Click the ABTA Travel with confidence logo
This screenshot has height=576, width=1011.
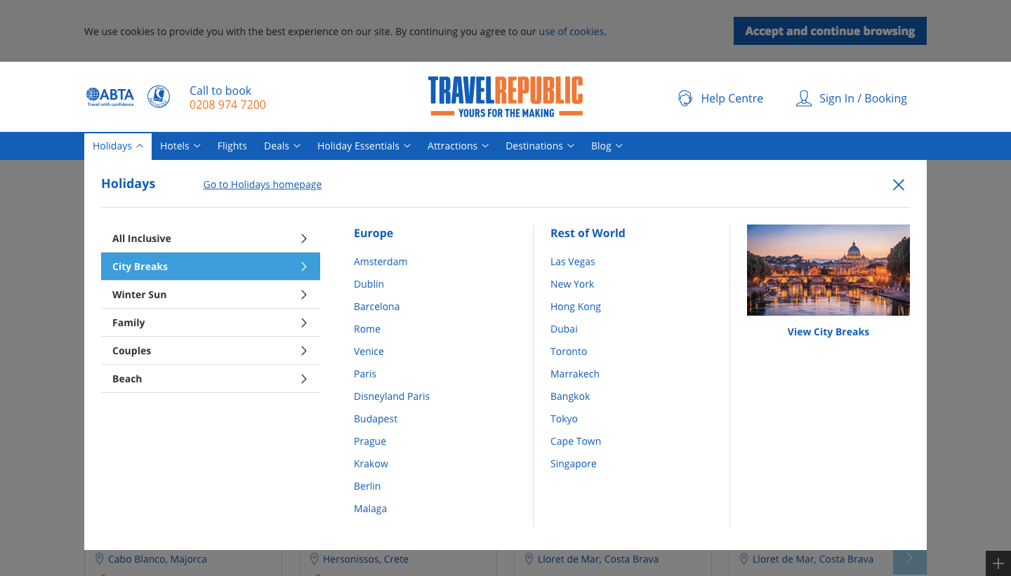tap(110, 97)
